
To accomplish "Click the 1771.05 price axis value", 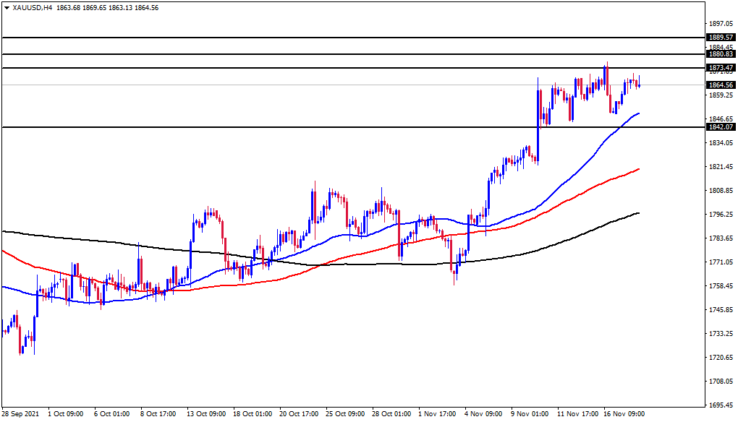I will pos(721,262).
